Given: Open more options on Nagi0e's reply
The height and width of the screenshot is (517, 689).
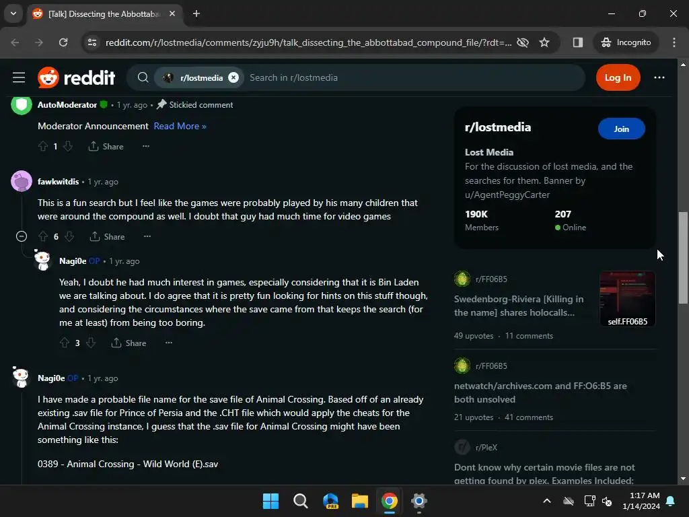Looking at the screenshot, I should [x=169, y=343].
